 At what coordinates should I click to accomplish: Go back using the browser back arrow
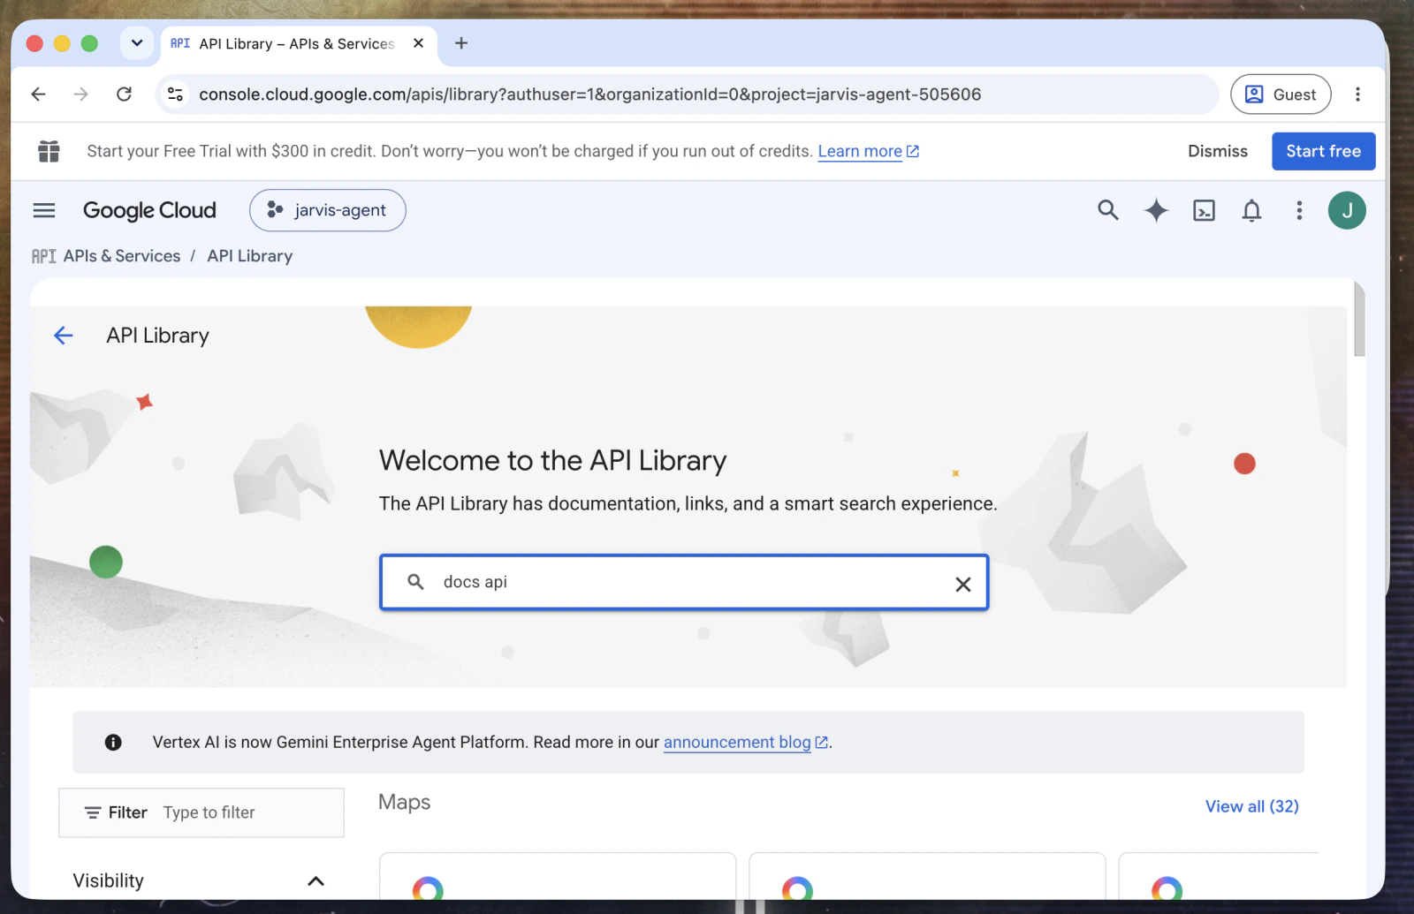pyautogui.click(x=38, y=94)
